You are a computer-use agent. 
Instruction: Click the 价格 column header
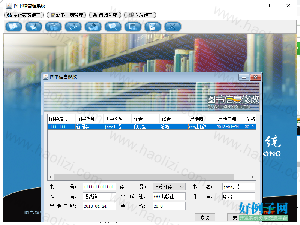point(250,119)
